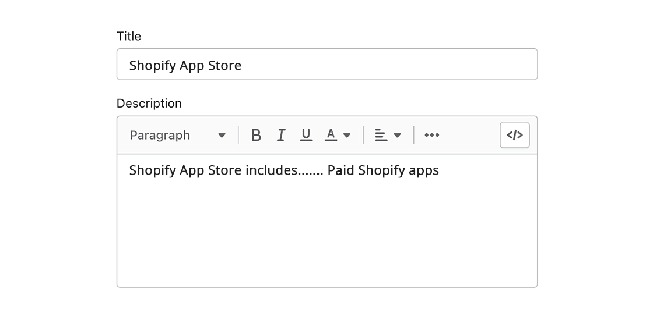The image size is (653, 313).
Task: Place cursor in the Description text area
Action: tap(327, 220)
